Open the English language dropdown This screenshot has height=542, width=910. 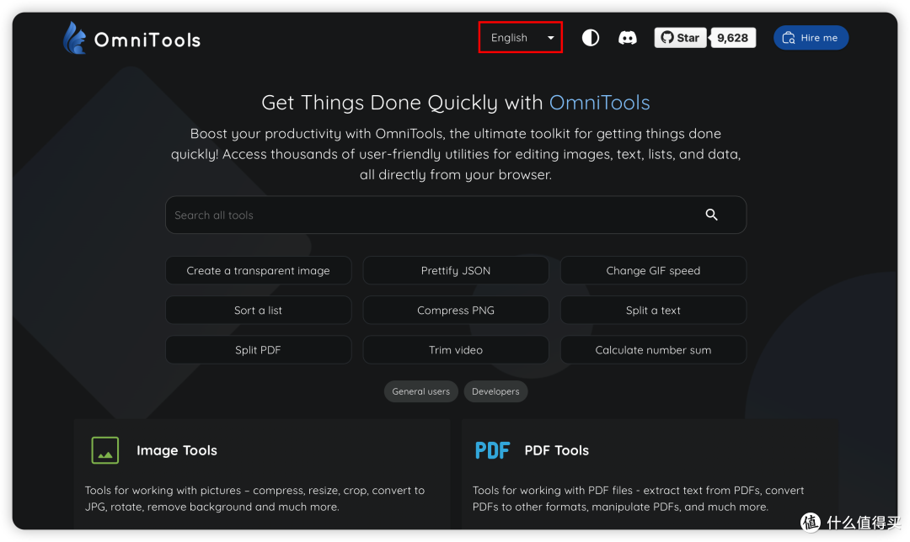coord(521,38)
